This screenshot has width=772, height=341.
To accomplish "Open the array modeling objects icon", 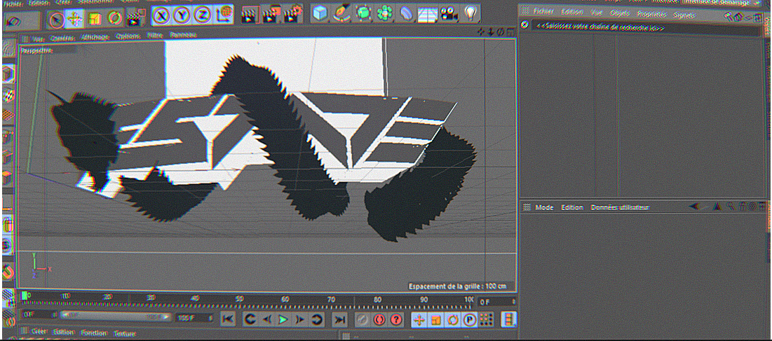I will [x=384, y=13].
